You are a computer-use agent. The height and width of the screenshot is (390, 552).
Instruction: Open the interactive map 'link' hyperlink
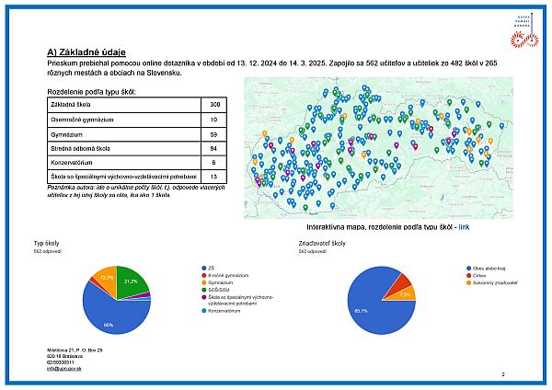pyautogui.click(x=464, y=226)
